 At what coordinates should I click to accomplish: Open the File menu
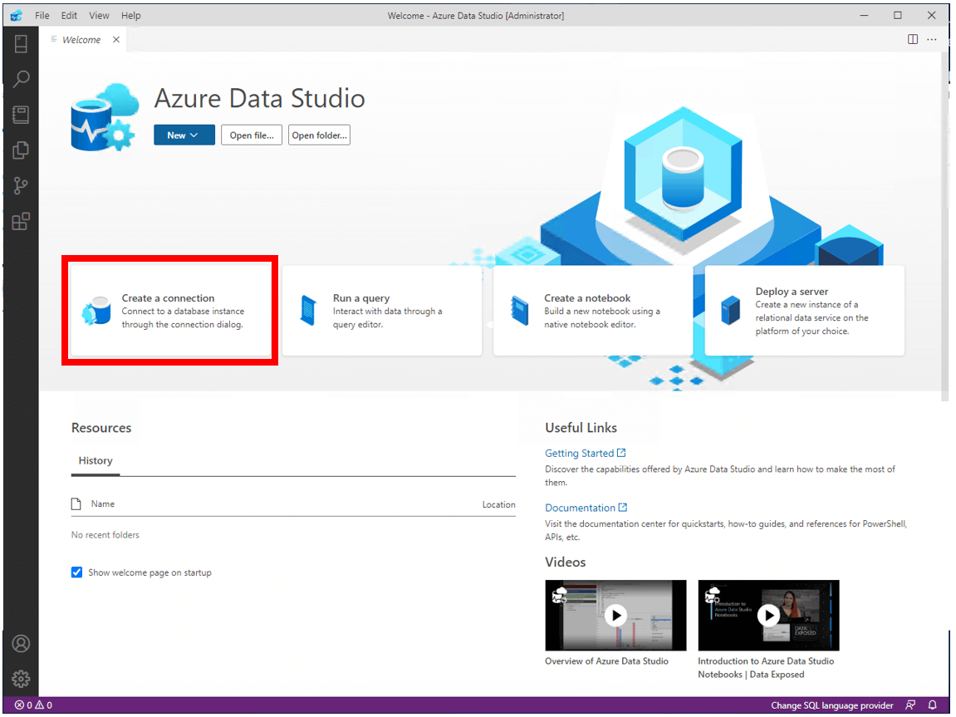click(42, 16)
